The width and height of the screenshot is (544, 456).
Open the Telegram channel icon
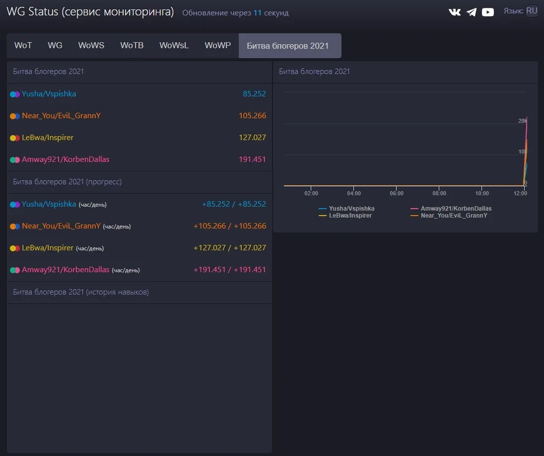click(472, 12)
